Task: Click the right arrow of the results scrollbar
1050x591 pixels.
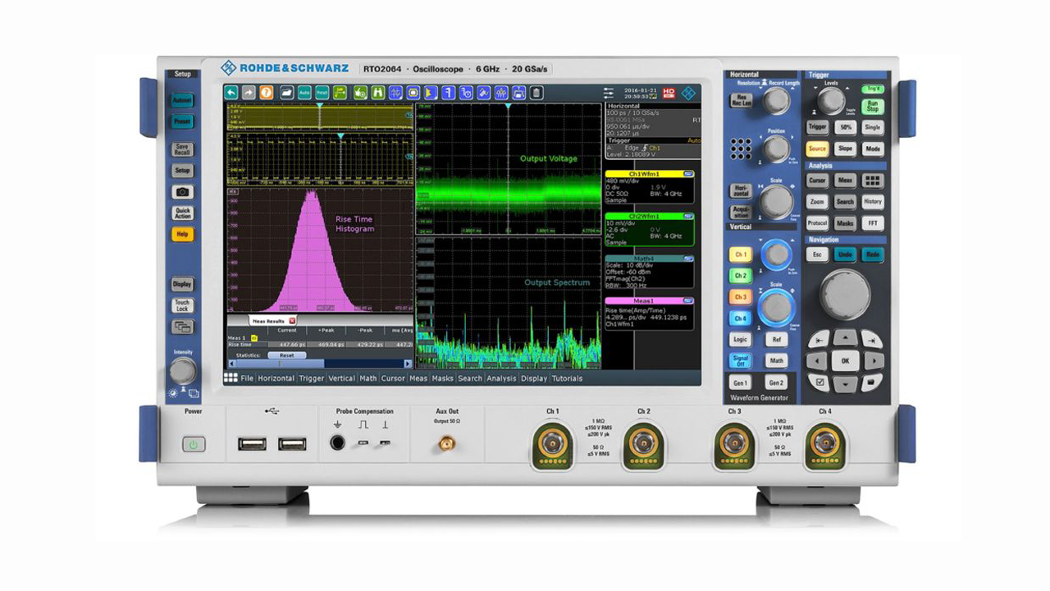Action: [x=408, y=364]
